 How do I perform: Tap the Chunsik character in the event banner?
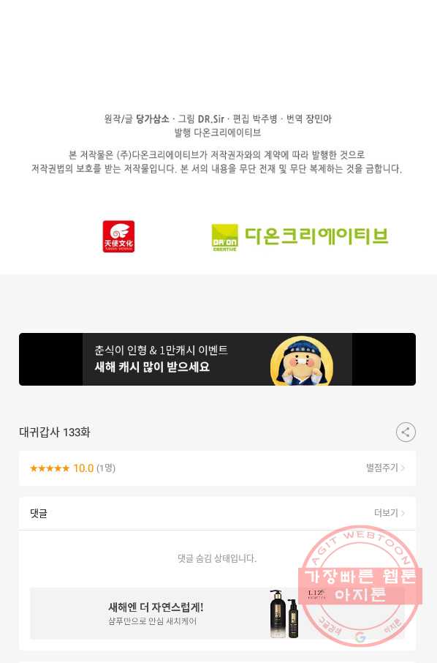[302, 361]
